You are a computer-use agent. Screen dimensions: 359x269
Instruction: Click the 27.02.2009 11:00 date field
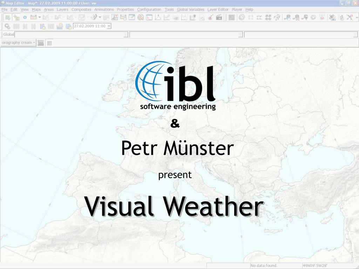90,26
